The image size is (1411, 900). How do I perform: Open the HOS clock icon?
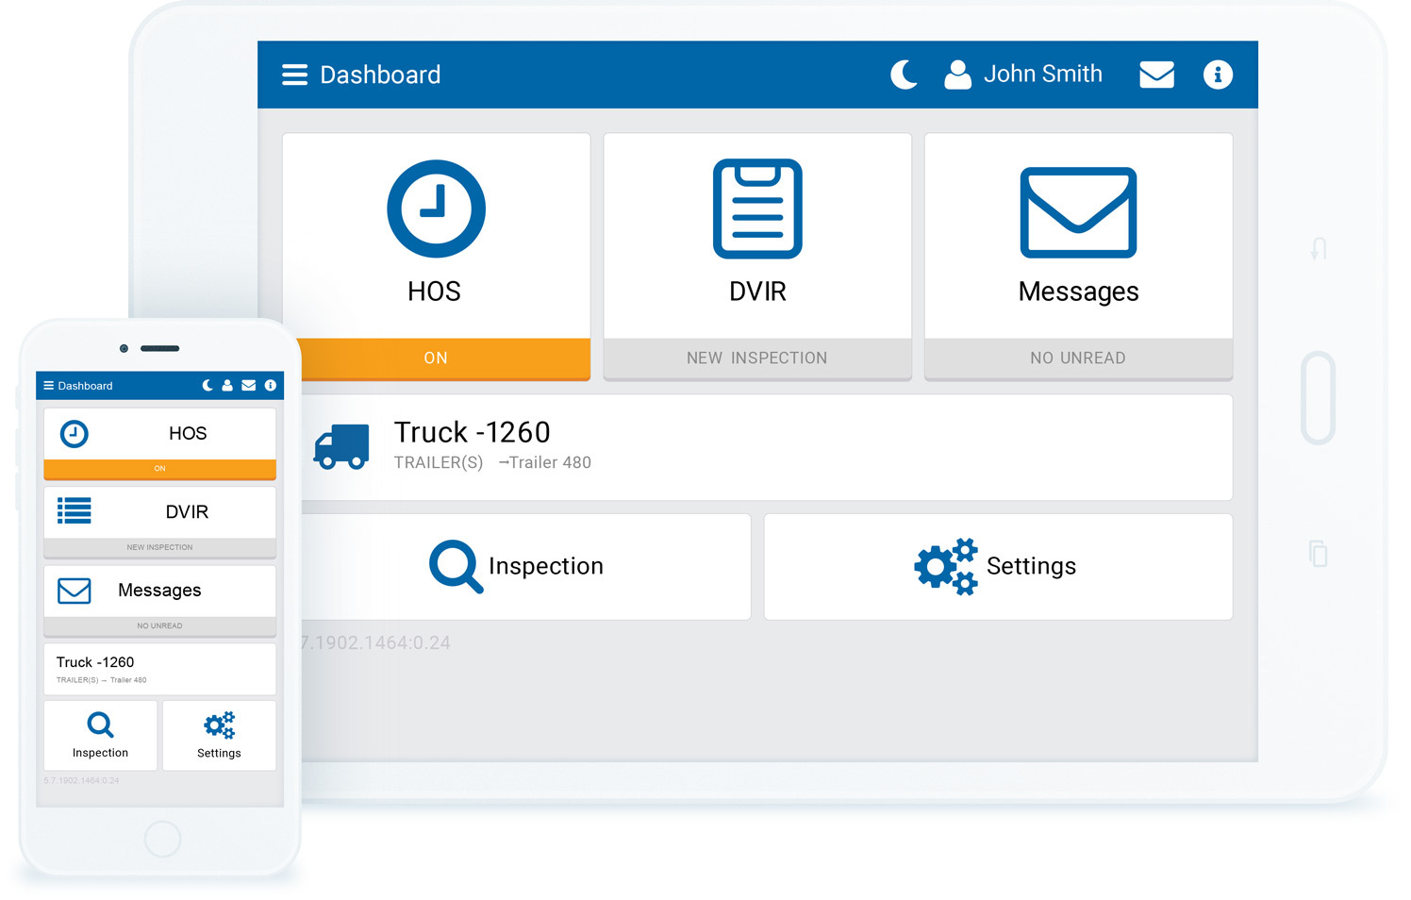coord(436,208)
